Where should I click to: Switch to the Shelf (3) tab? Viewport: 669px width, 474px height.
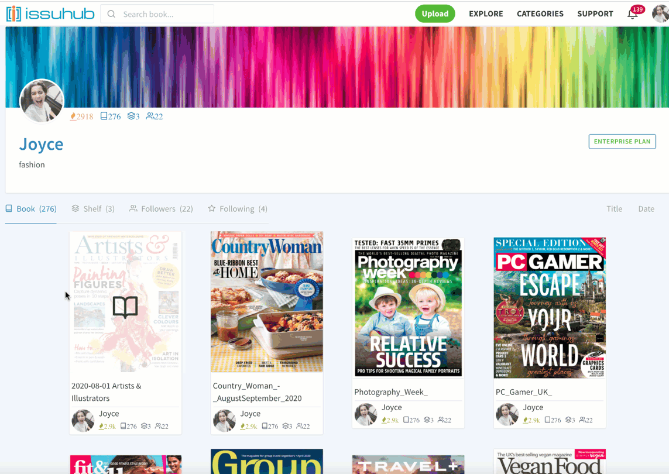point(93,209)
